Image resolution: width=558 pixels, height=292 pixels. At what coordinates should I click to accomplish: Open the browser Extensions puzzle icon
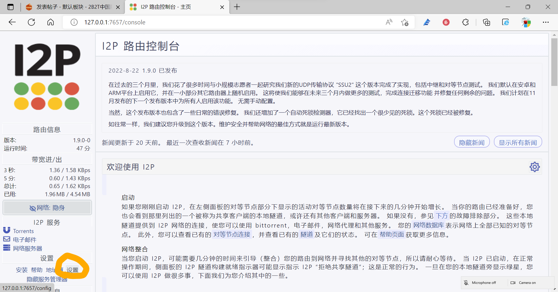[465, 22]
